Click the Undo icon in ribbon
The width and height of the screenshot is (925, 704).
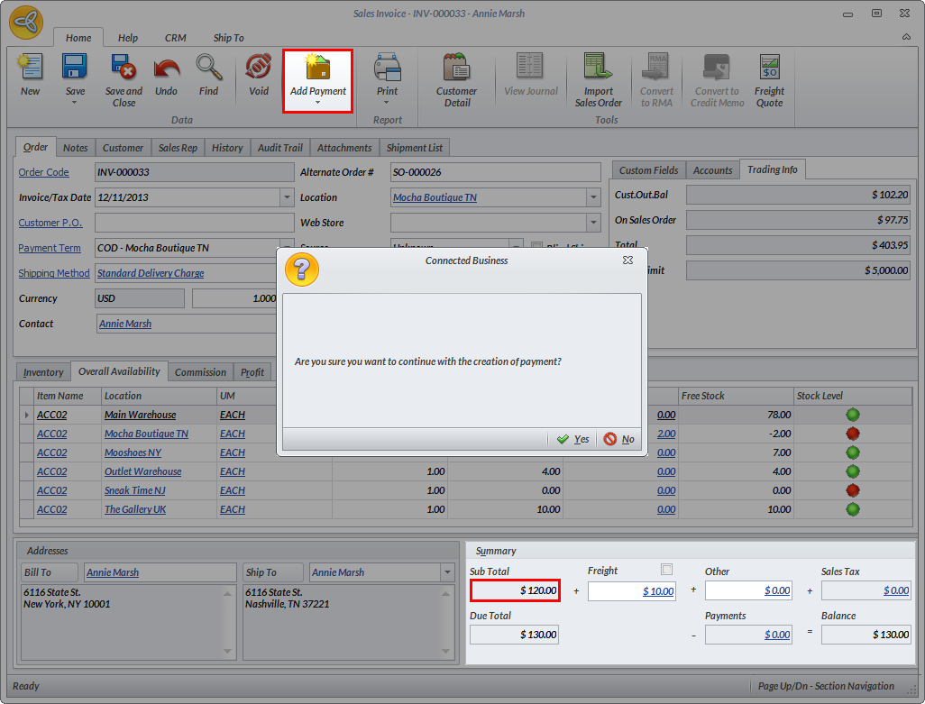point(166,69)
